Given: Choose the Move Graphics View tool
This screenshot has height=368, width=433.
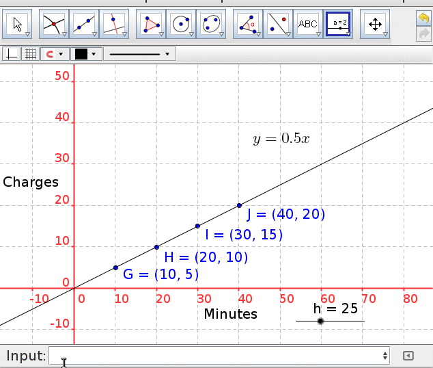Looking at the screenshot, I should [x=375, y=24].
